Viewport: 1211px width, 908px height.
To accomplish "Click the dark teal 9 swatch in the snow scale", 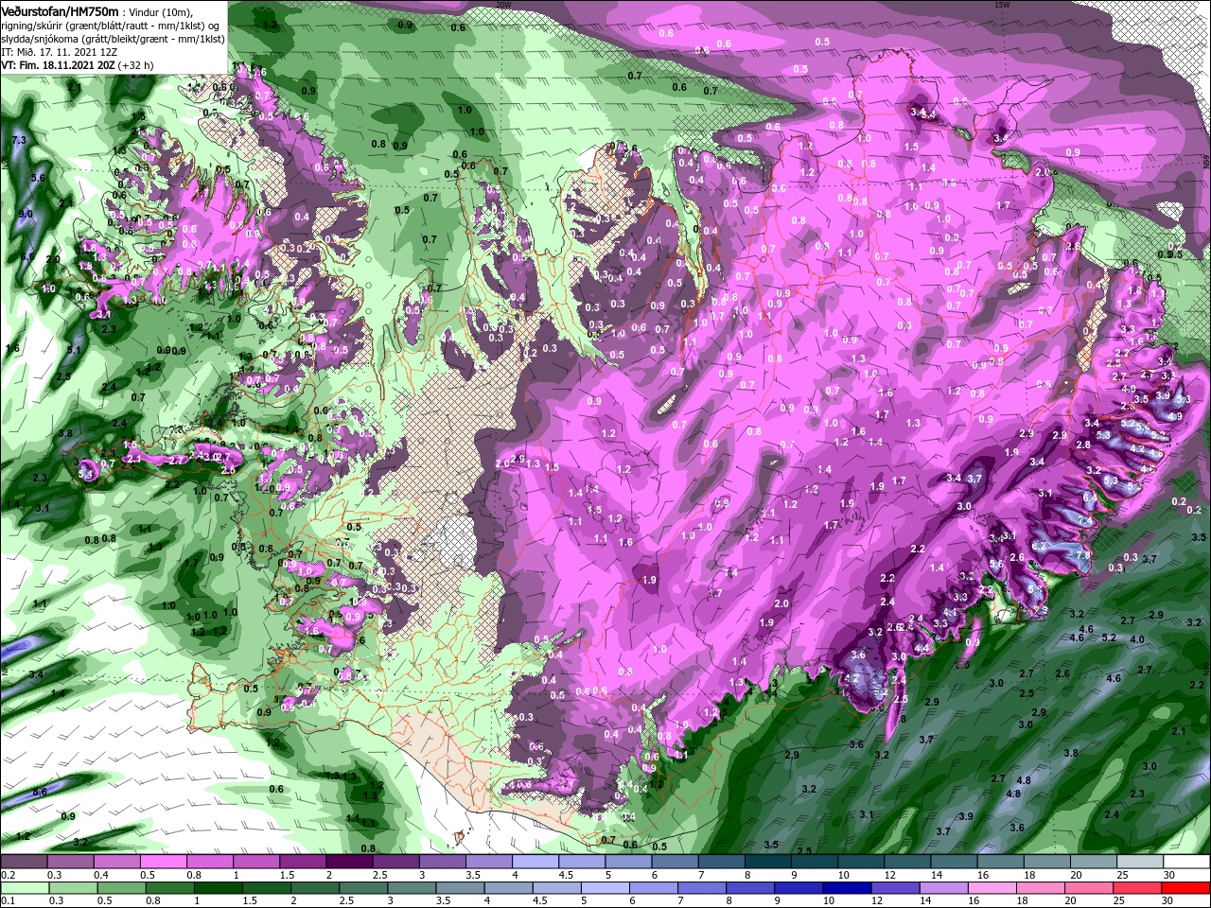I will coord(814,862).
